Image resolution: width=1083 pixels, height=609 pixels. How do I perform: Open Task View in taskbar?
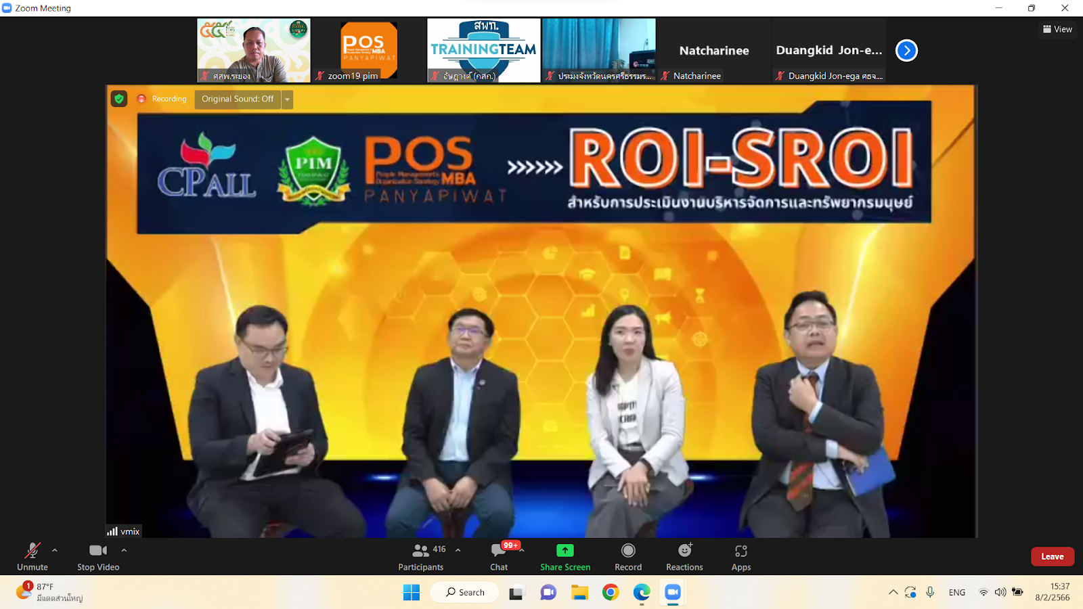pos(517,593)
